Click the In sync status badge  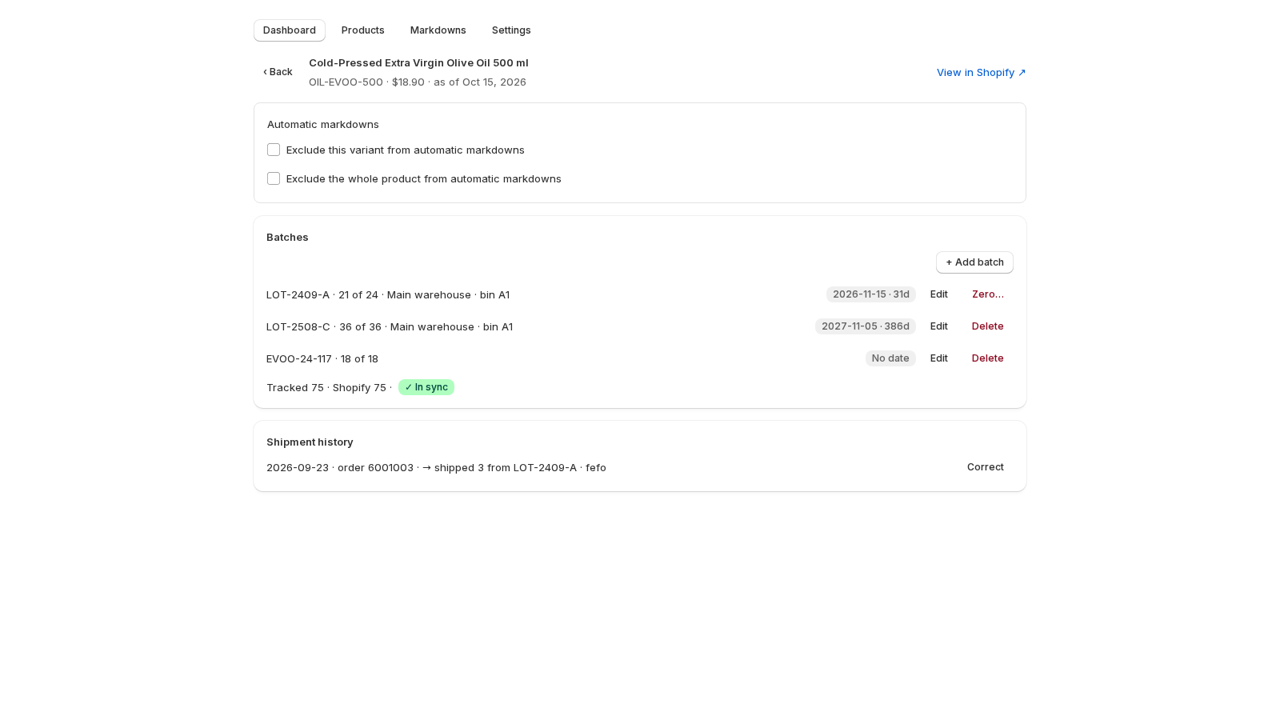pyautogui.click(x=426, y=387)
